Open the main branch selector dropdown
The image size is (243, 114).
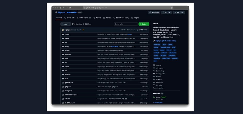click(66, 24)
